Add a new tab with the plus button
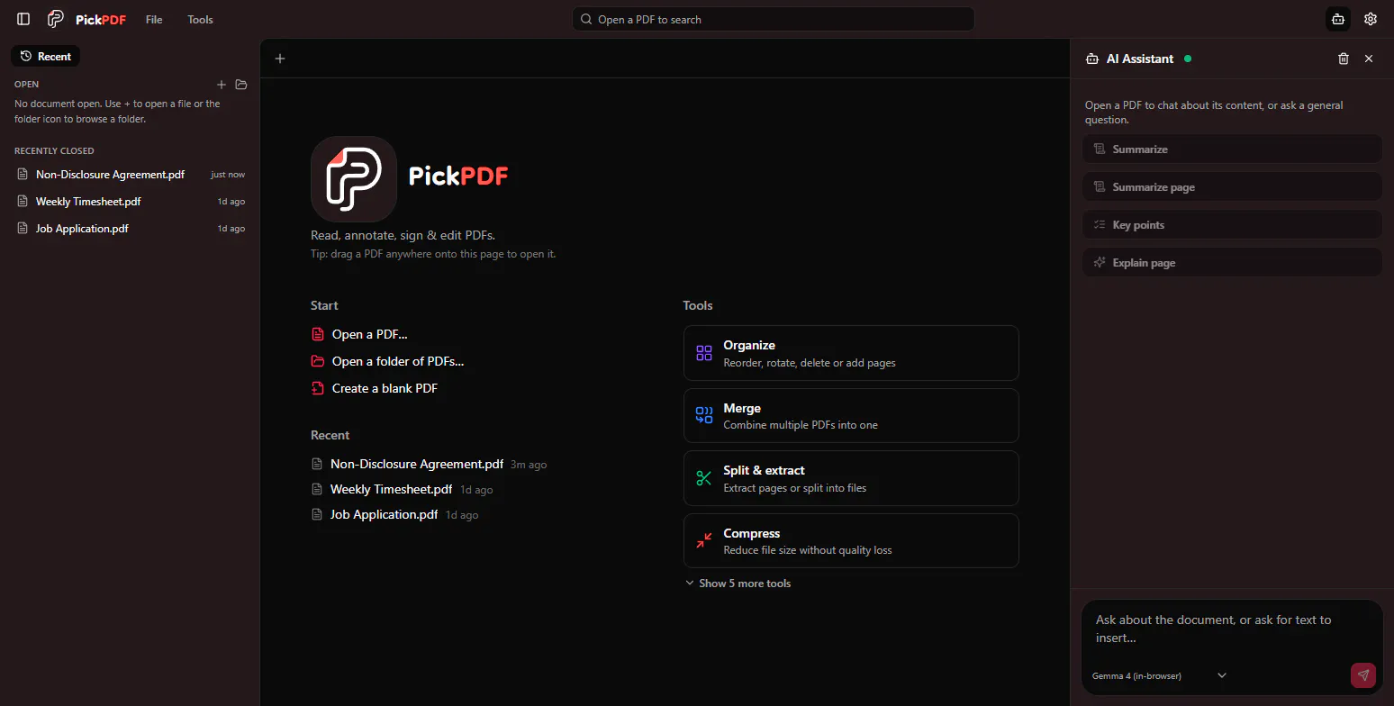The width and height of the screenshot is (1394, 706). 280,59
